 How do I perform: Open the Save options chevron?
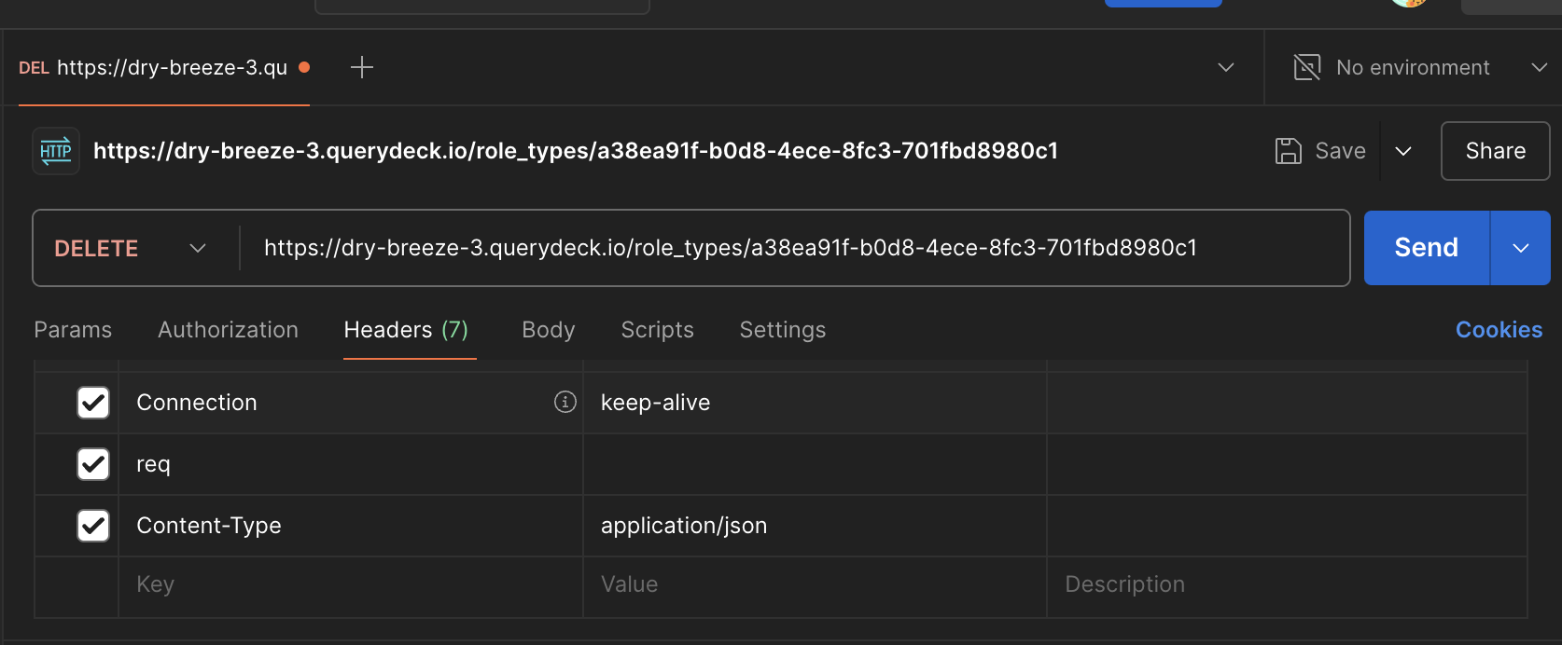pos(1402,151)
